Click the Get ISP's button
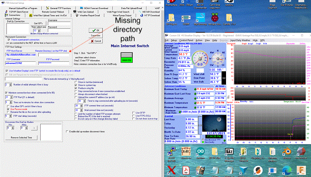The height and width of the screenshot is (177, 311). [x=38, y=23]
